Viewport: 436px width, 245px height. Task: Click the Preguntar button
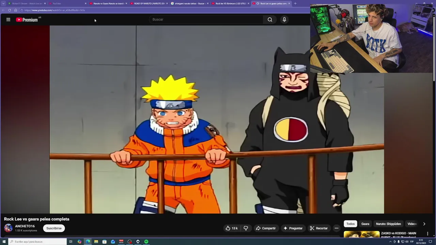pyautogui.click(x=293, y=228)
